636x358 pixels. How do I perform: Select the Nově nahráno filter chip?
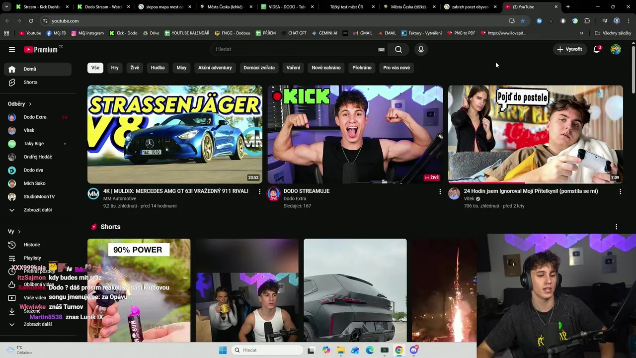pyautogui.click(x=326, y=68)
